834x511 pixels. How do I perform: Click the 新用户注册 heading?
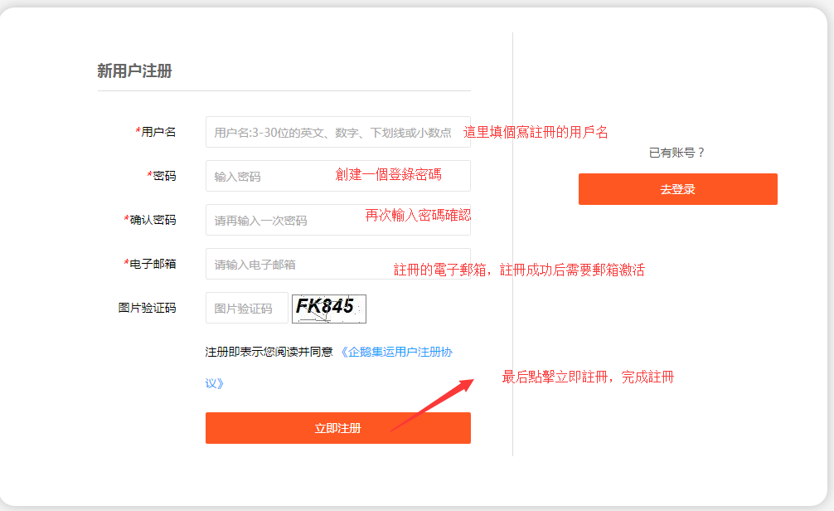[134, 71]
